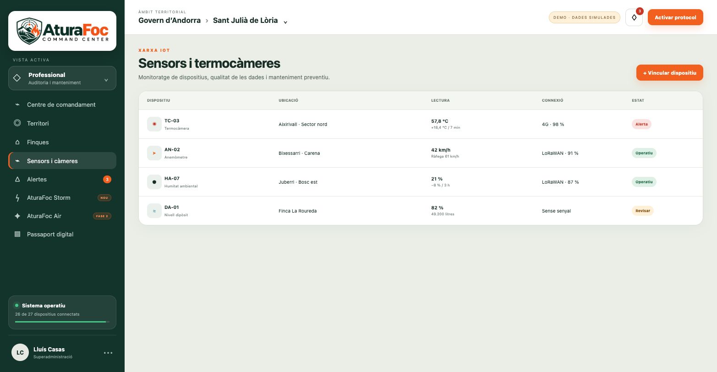Click the diamond icon in Professional selector
This screenshot has width=717, height=372.
[17, 78]
